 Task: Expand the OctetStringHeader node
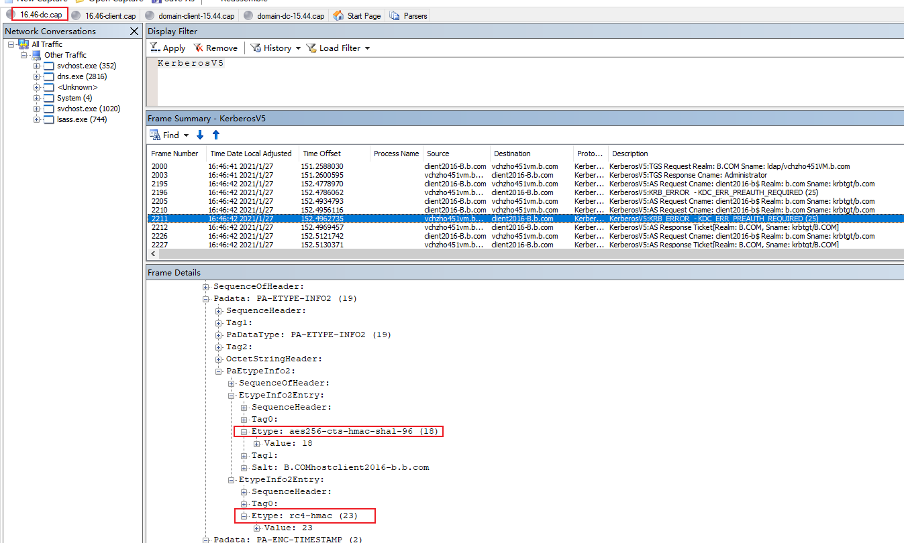219,359
